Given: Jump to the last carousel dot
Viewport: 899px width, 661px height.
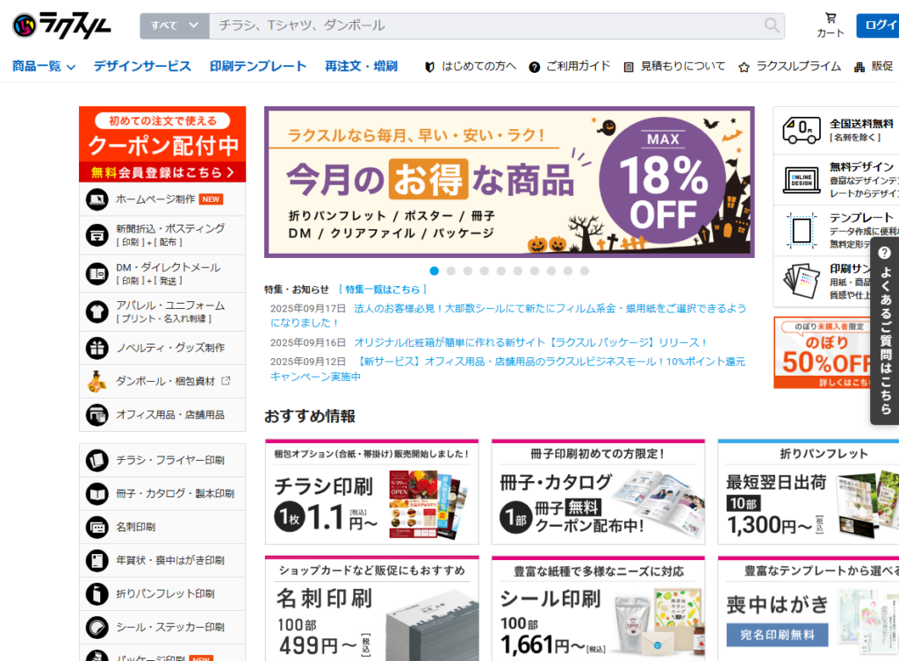Looking at the screenshot, I should tap(585, 271).
